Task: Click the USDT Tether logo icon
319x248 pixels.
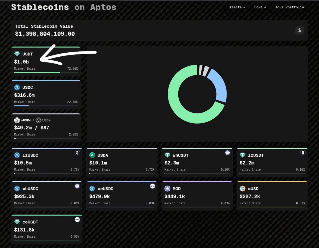Action: click(x=17, y=54)
